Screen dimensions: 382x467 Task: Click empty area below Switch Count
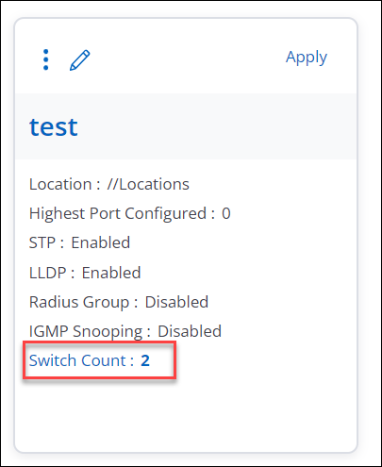tap(186, 415)
